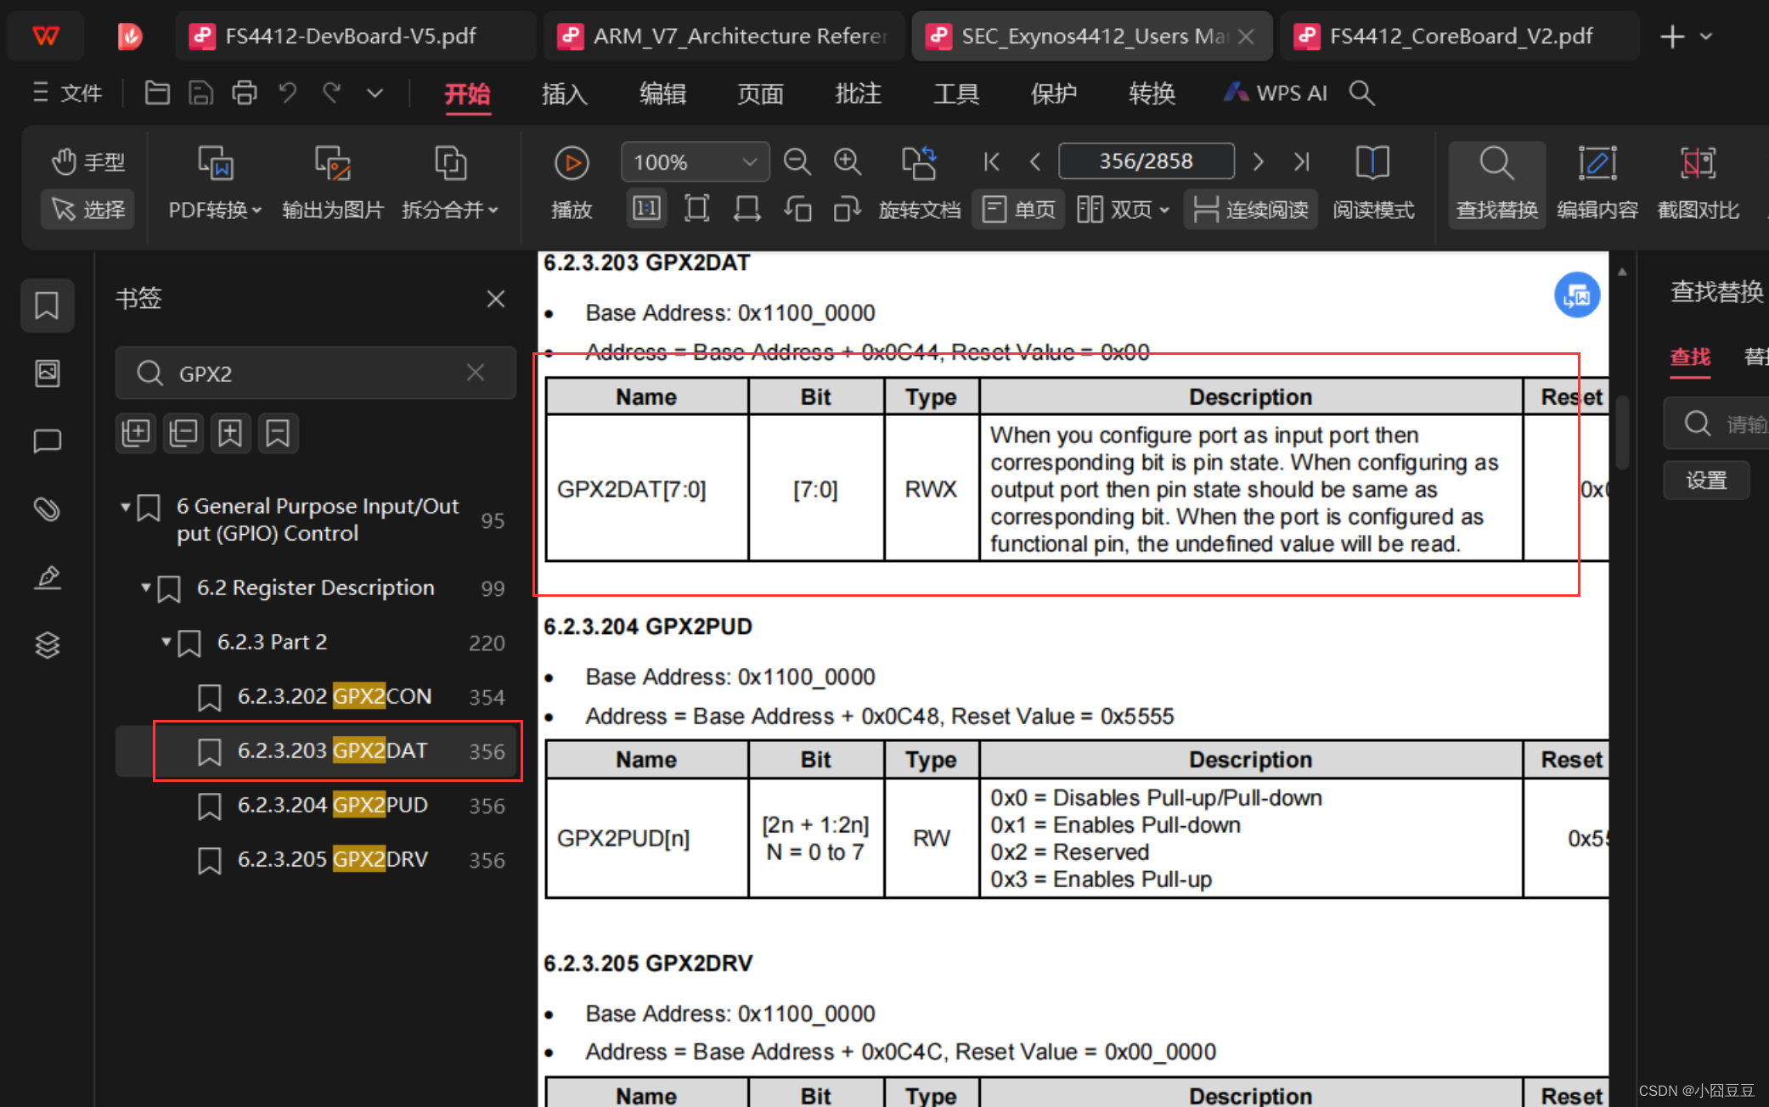Toggle 连续阅读 continuous reading

tap(1250, 209)
